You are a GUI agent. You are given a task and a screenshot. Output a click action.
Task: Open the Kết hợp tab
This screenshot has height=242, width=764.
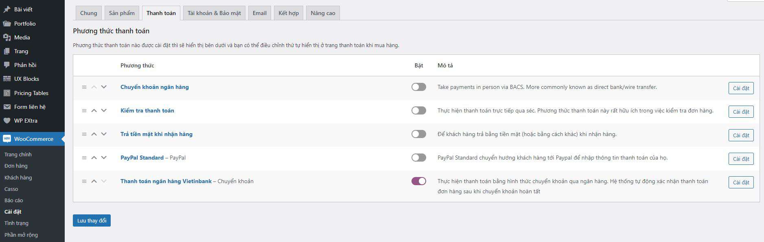289,13
